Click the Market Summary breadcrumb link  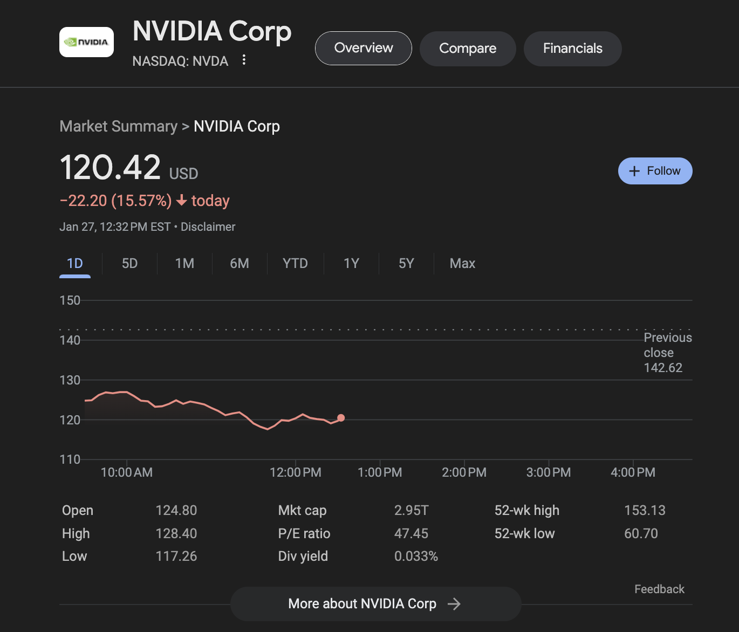pos(118,126)
